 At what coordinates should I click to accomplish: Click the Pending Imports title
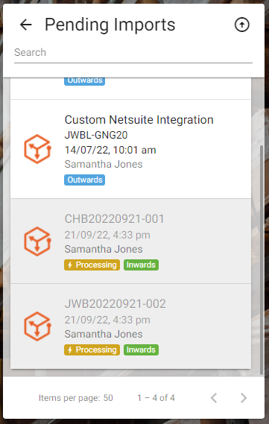pyautogui.click(x=110, y=25)
